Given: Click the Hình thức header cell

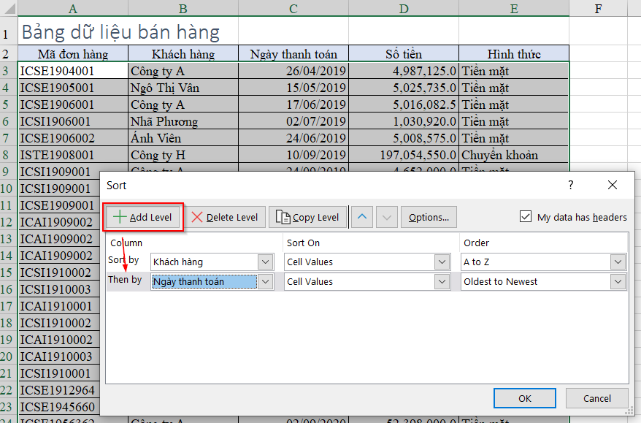Looking at the screenshot, I should [x=514, y=53].
